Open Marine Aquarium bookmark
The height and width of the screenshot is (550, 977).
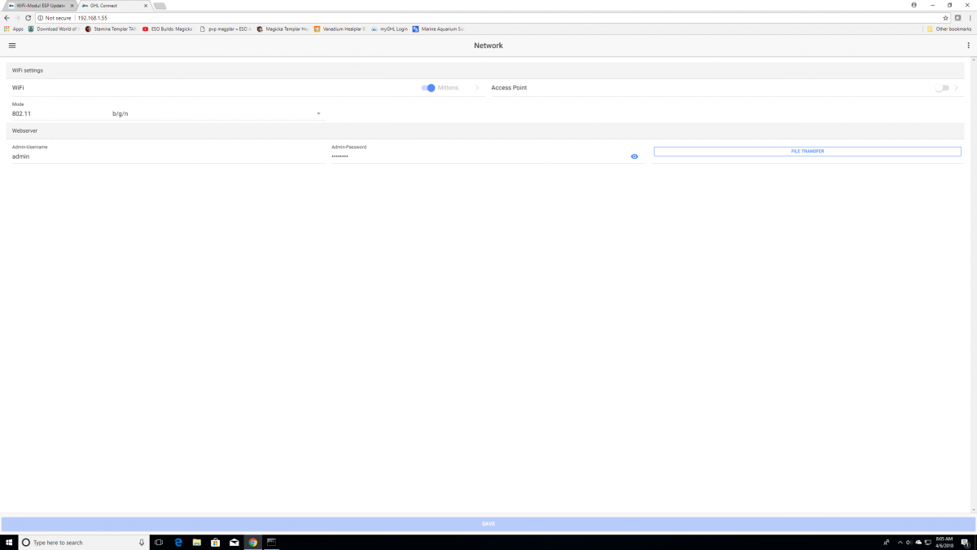pos(438,29)
